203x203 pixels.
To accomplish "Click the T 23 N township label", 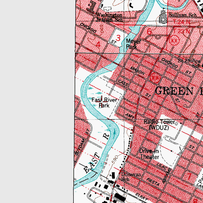I will point(182,32).
